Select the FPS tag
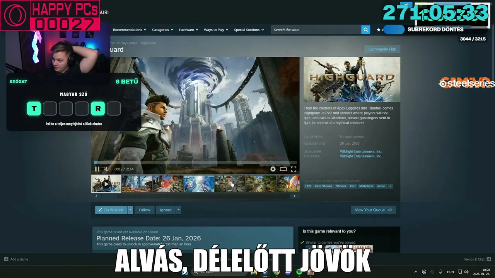The width and height of the screenshot is (495, 278). (x=308, y=186)
